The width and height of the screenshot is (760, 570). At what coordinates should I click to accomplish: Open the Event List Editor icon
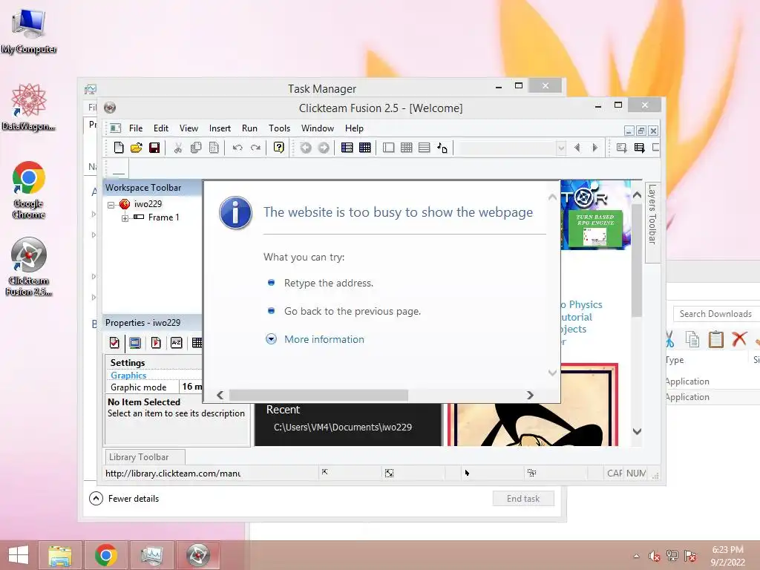click(424, 148)
